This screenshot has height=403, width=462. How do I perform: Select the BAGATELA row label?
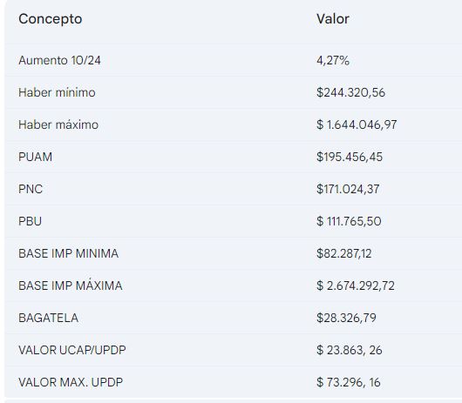click(x=48, y=318)
